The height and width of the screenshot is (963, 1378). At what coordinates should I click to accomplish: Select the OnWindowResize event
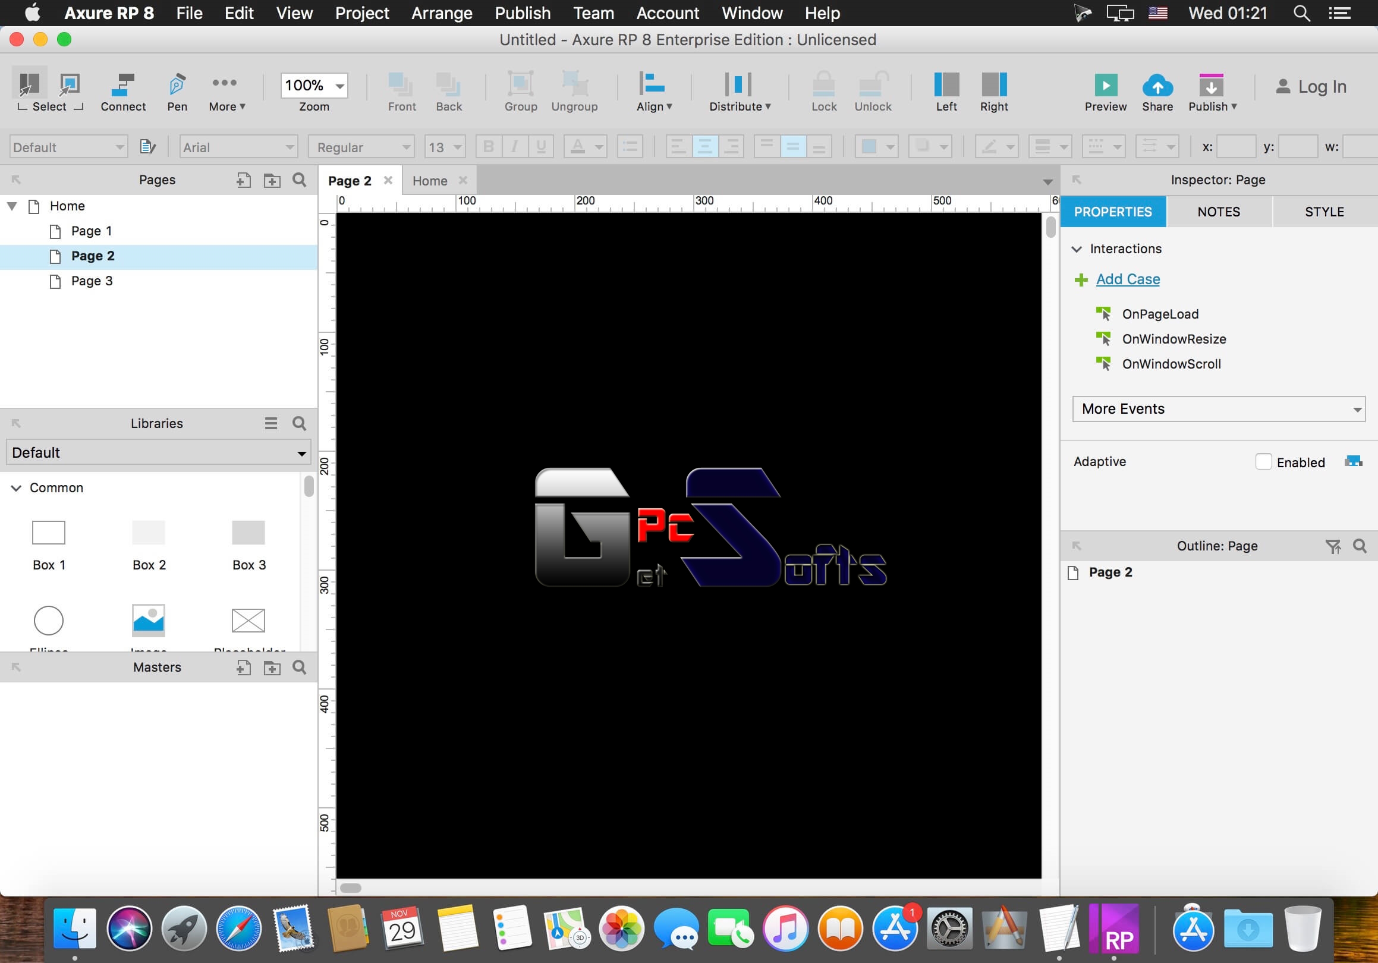[1174, 339]
